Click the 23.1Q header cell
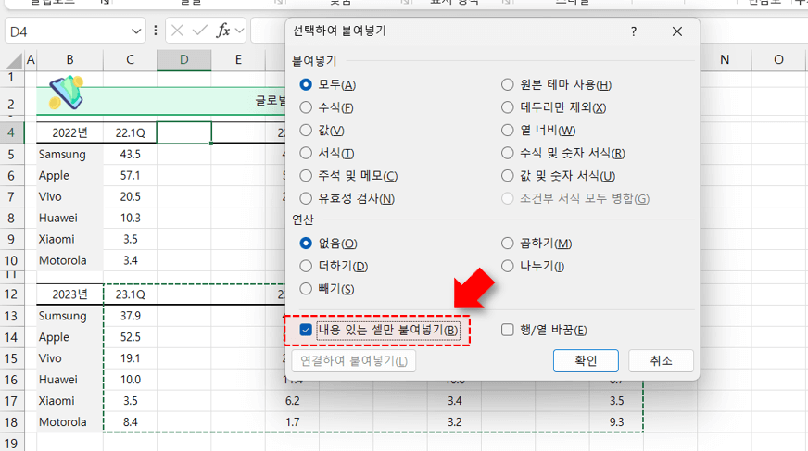The height and width of the screenshot is (451, 808). click(x=130, y=294)
